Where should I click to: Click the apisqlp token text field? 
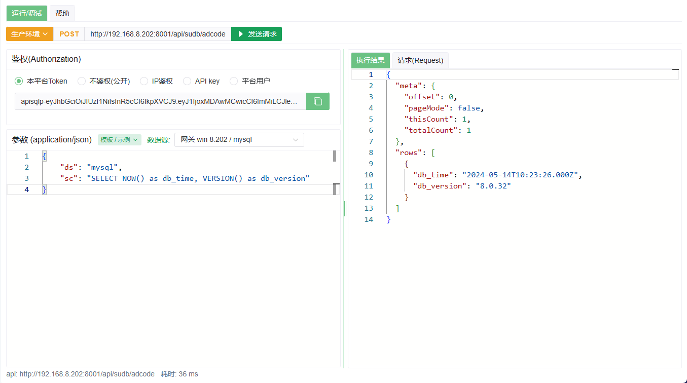coord(160,101)
